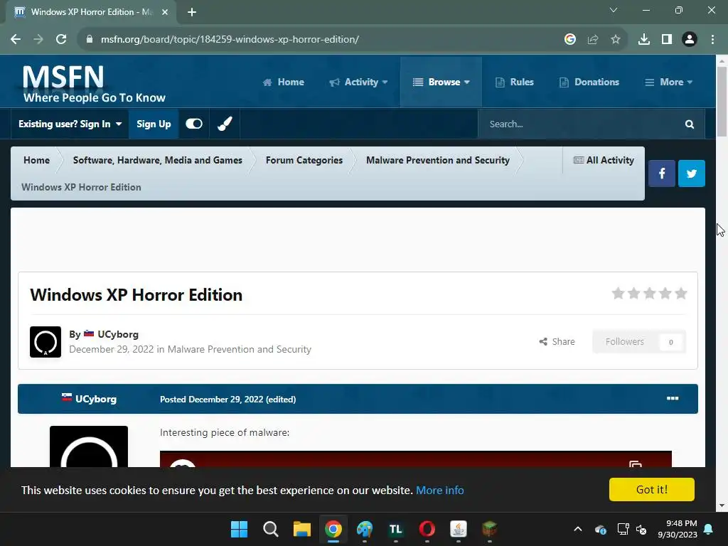The width and height of the screenshot is (728, 546).
Task: Open All Activity link
Action: pyautogui.click(x=604, y=160)
